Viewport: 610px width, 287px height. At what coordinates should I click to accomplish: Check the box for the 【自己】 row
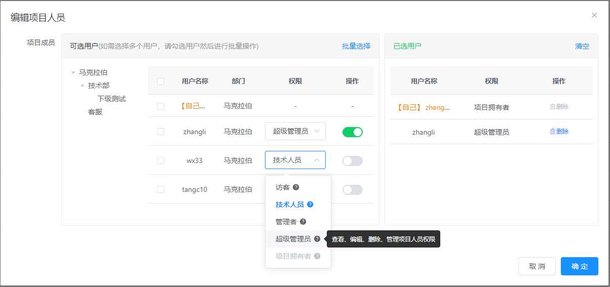click(161, 106)
